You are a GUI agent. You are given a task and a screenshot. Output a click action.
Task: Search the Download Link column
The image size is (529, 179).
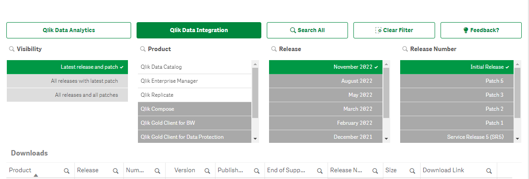pyautogui.click(x=489, y=171)
